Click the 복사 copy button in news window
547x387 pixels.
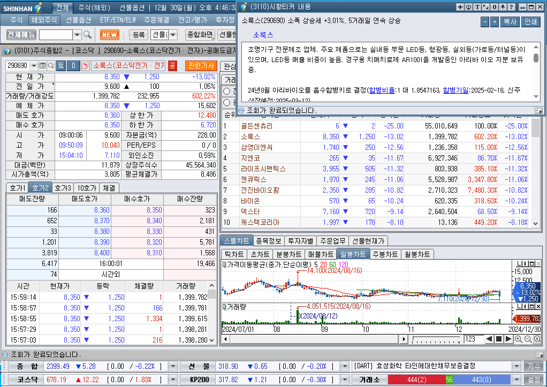[x=510, y=21]
